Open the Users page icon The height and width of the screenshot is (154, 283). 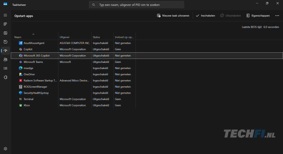(x=5, y=59)
